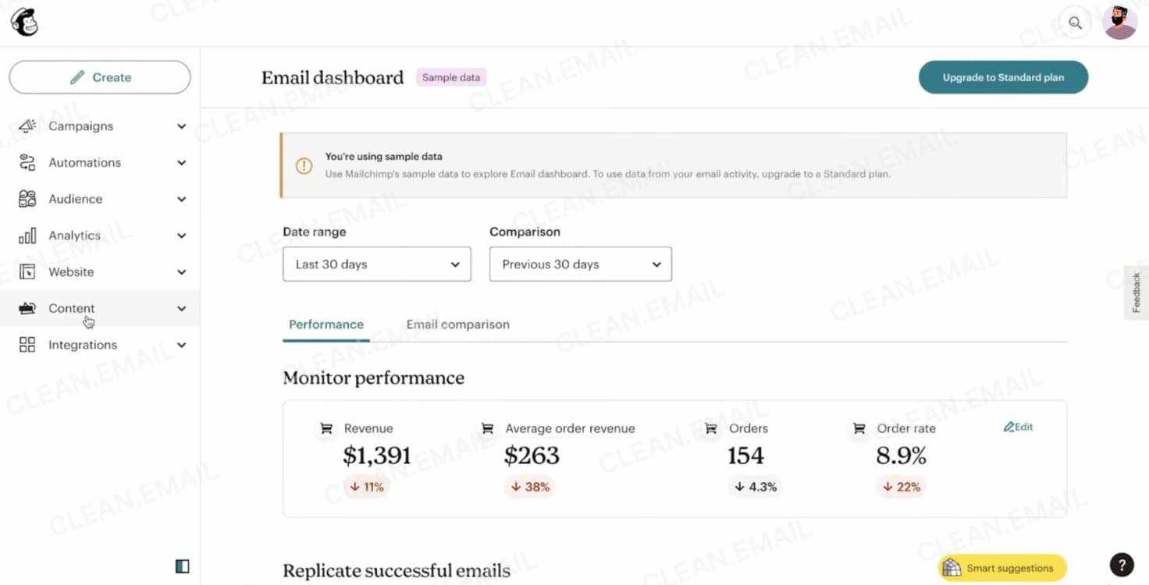
Task: Click Upgrade to Standard plan
Action: 1002,77
